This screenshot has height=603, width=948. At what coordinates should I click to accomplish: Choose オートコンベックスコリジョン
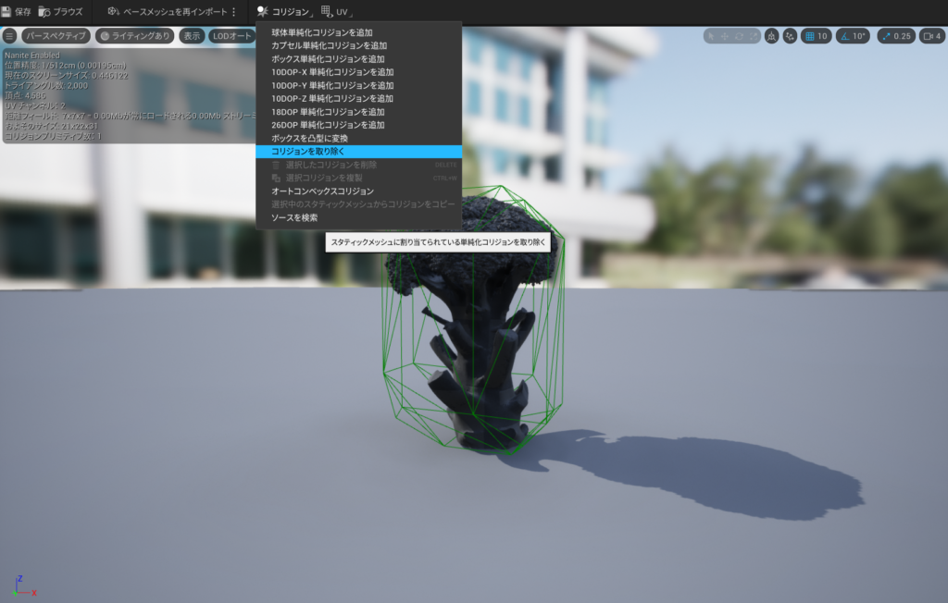pyautogui.click(x=358, y=191)
